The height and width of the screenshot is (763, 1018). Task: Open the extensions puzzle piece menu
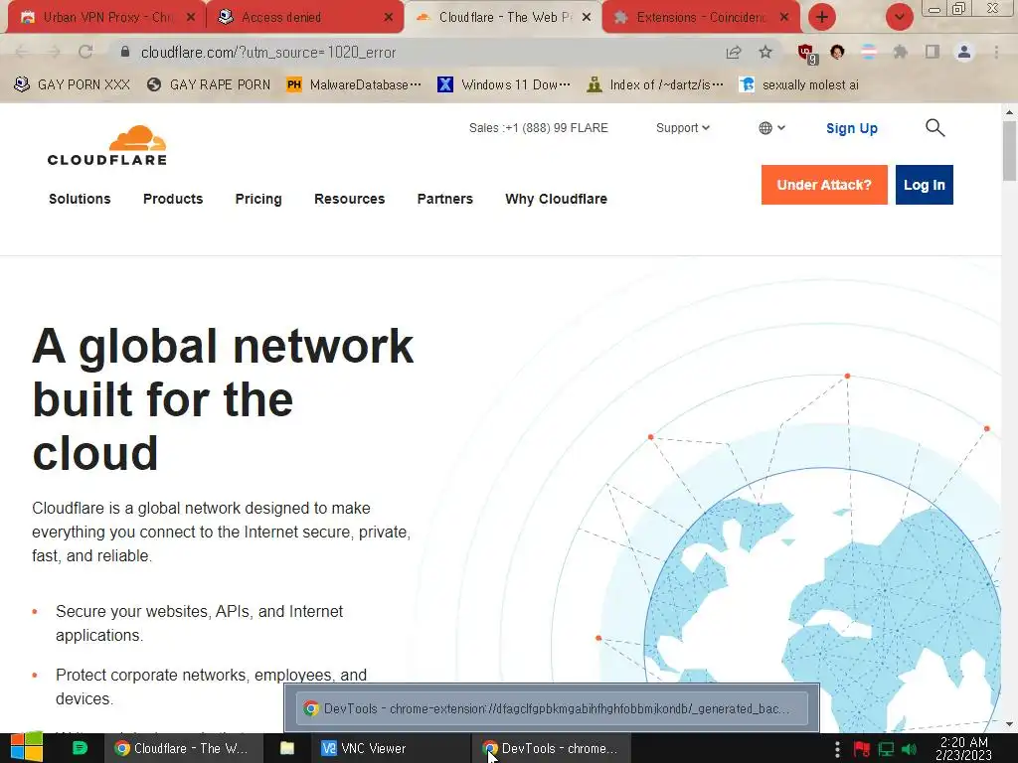901,52
